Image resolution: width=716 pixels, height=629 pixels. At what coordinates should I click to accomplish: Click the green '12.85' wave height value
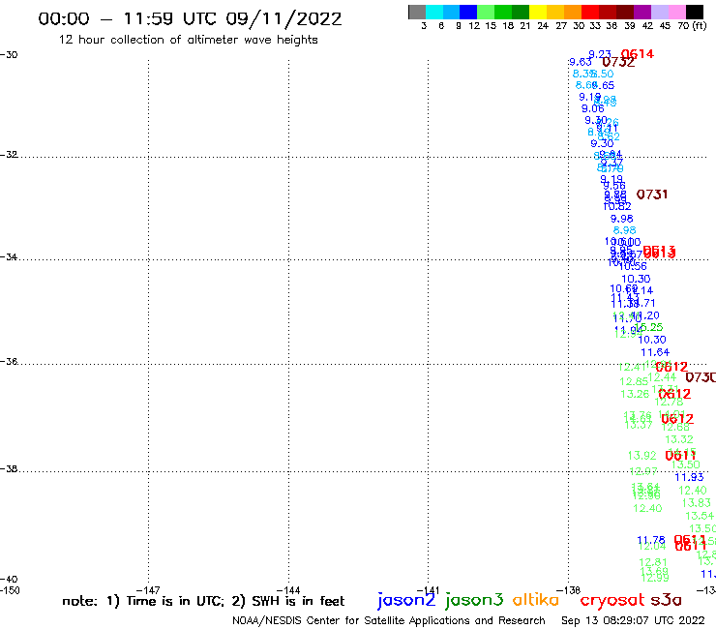coord(634,381)
